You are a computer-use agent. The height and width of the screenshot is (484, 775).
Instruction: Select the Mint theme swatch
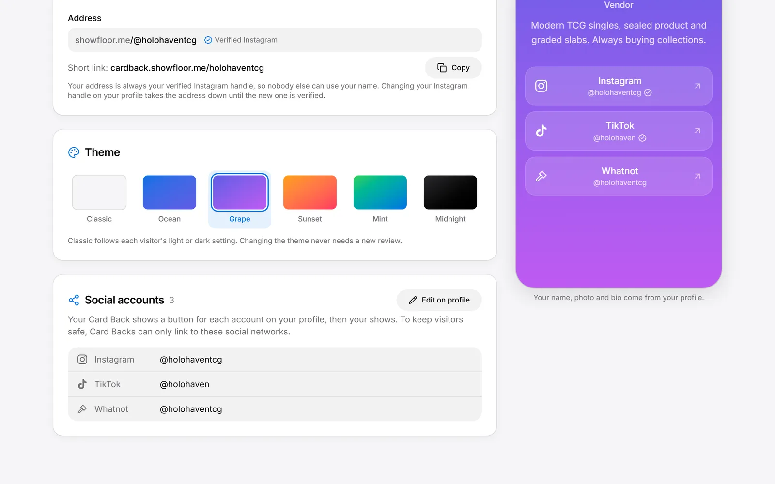tap(380, 192)
